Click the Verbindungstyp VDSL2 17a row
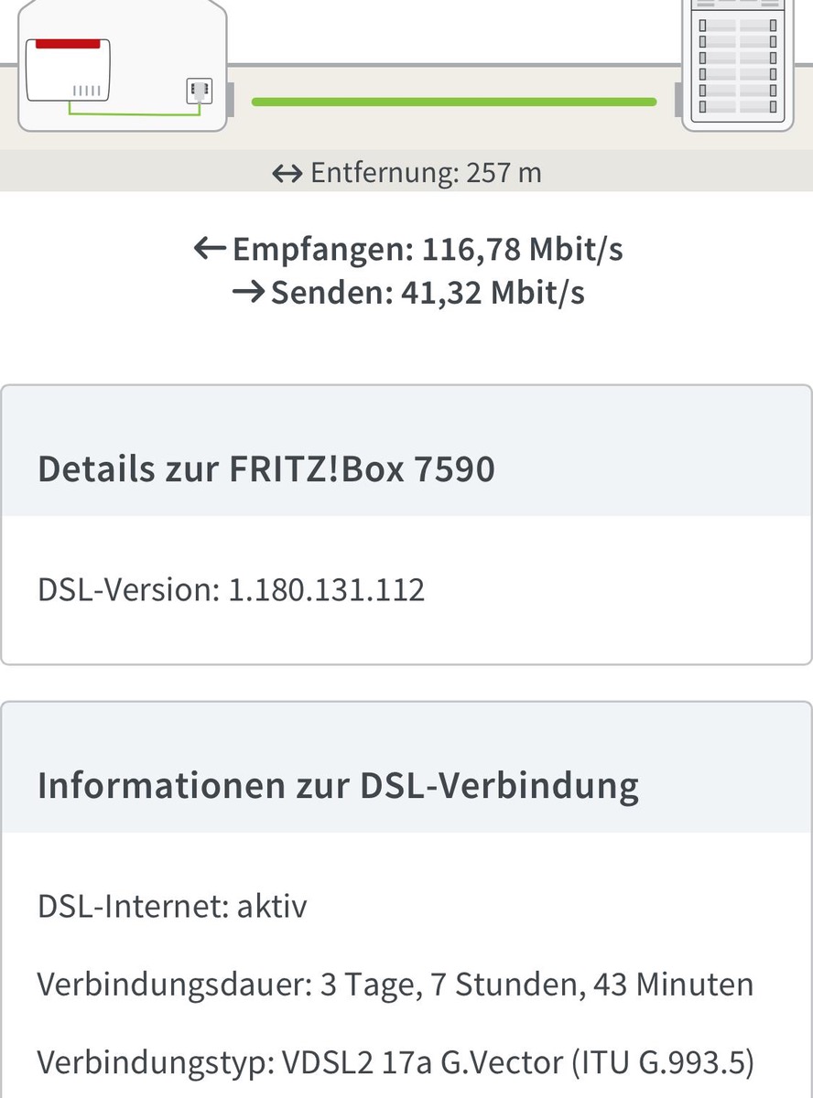Viewport: 813px width, 1098px height. click(396, 1062)
